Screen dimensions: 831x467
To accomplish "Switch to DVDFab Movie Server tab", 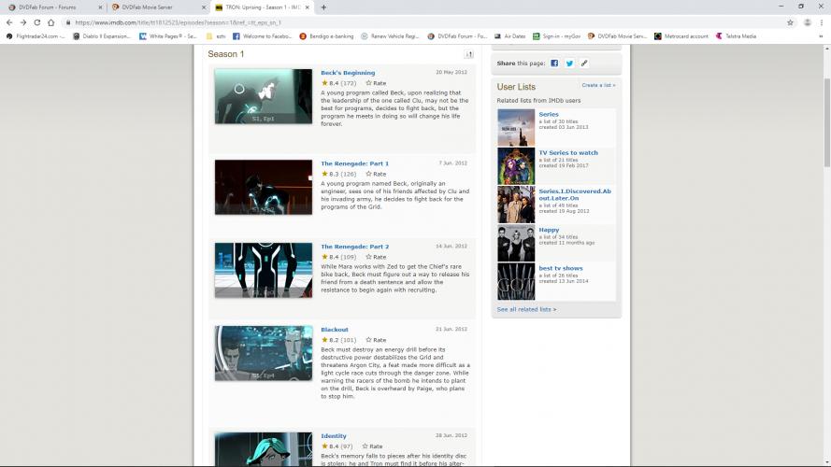I will pyautogui.click(x=155, y=7).
